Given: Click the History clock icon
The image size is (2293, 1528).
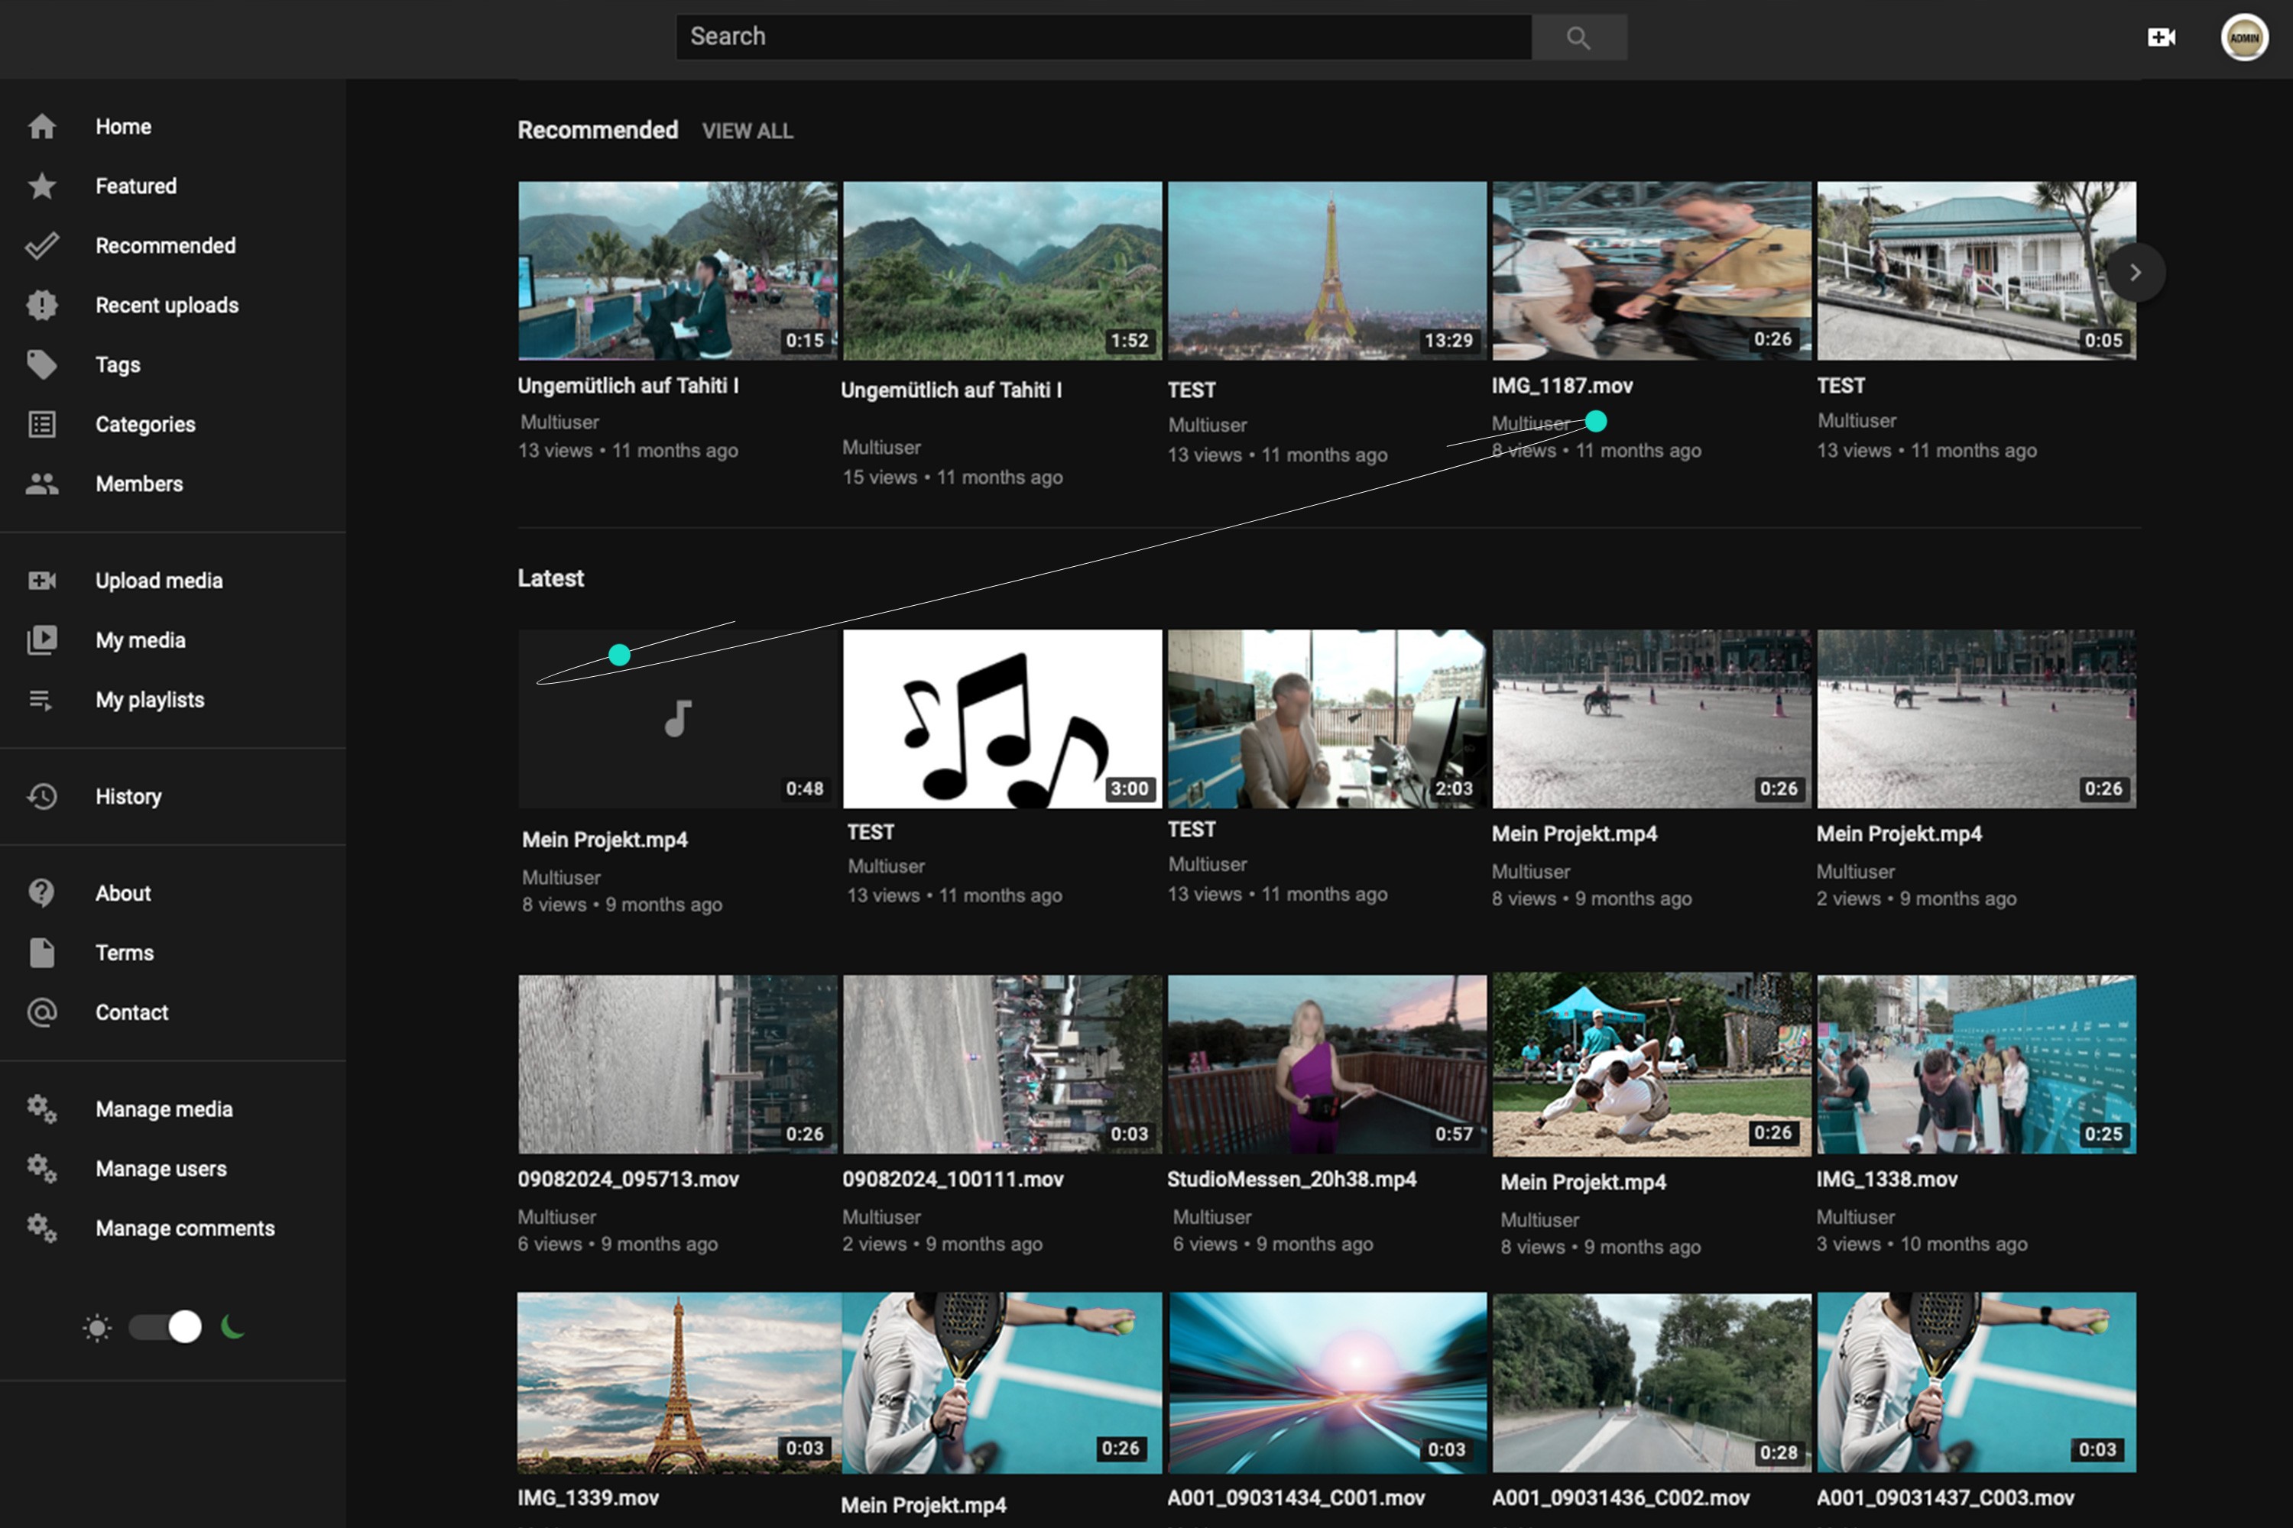Looking at the screenshot, I should (42, 796).
